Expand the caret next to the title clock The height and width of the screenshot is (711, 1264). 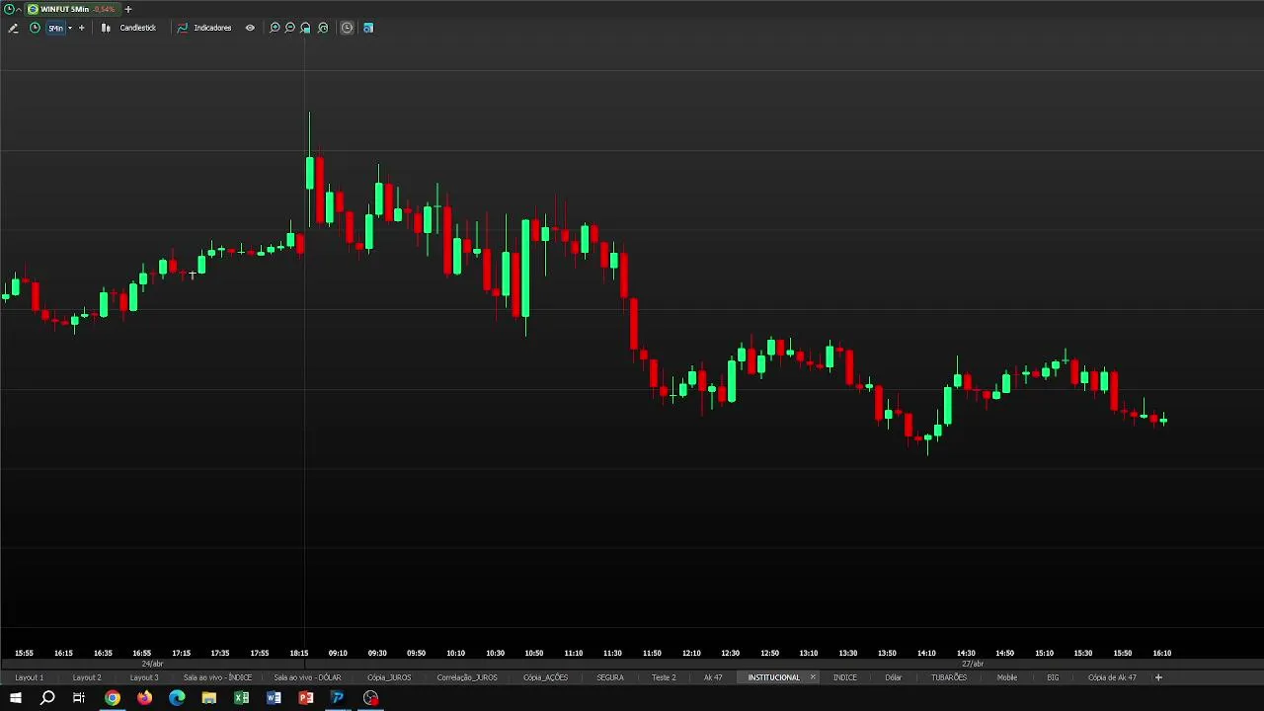19,9
